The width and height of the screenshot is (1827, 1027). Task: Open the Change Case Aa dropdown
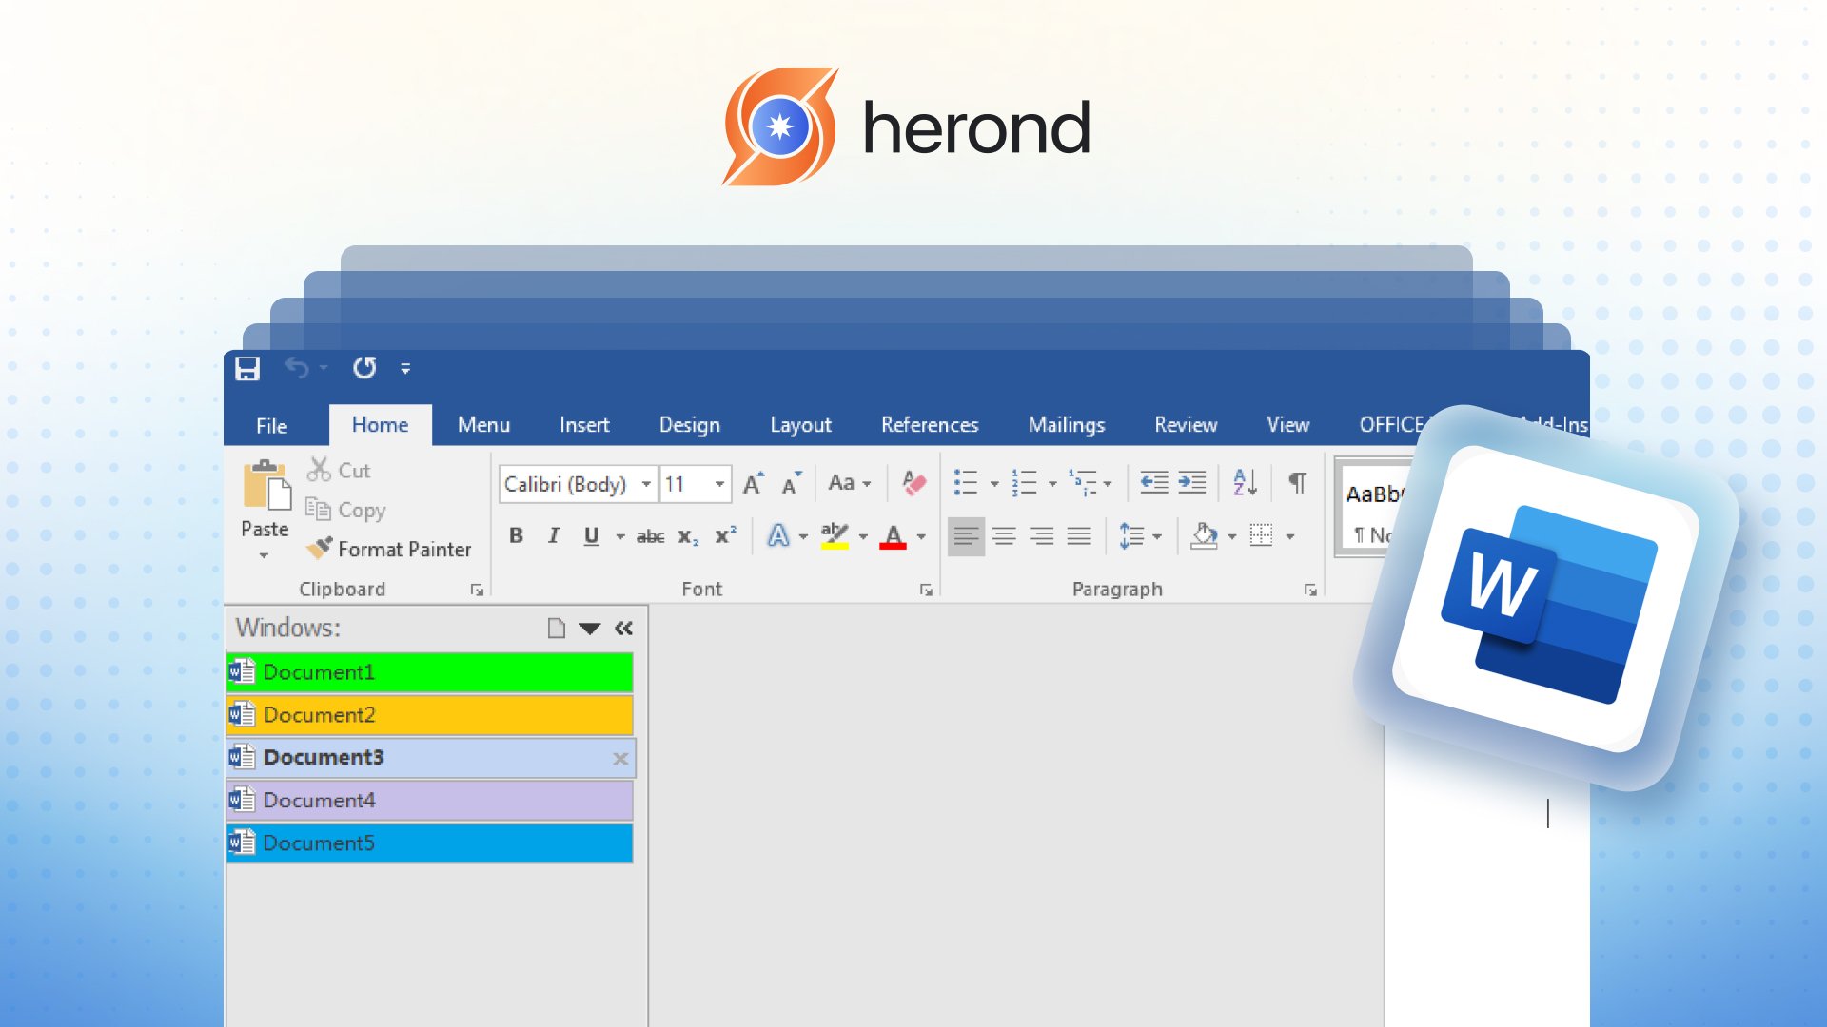tap(849, 483)
